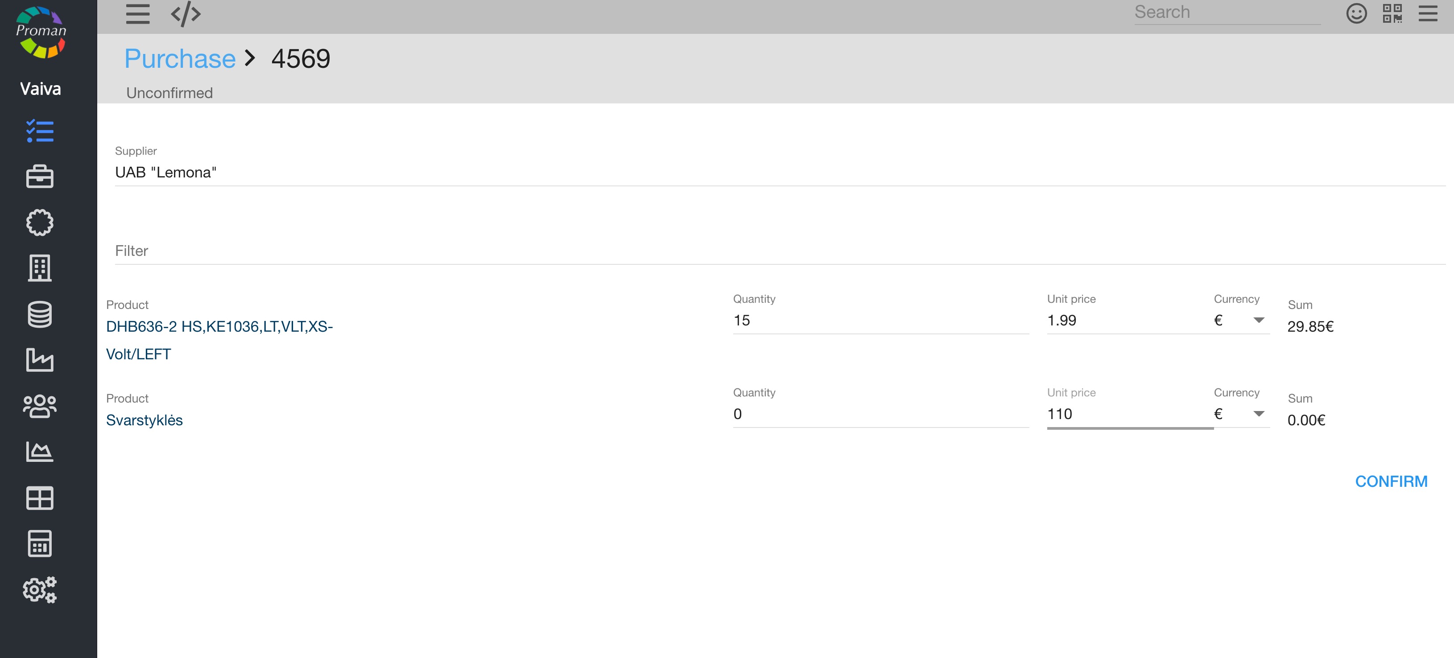Click the database stack sidebar icon
The width and height of the screenshot is (1454, 658).
tap(40, 314)
